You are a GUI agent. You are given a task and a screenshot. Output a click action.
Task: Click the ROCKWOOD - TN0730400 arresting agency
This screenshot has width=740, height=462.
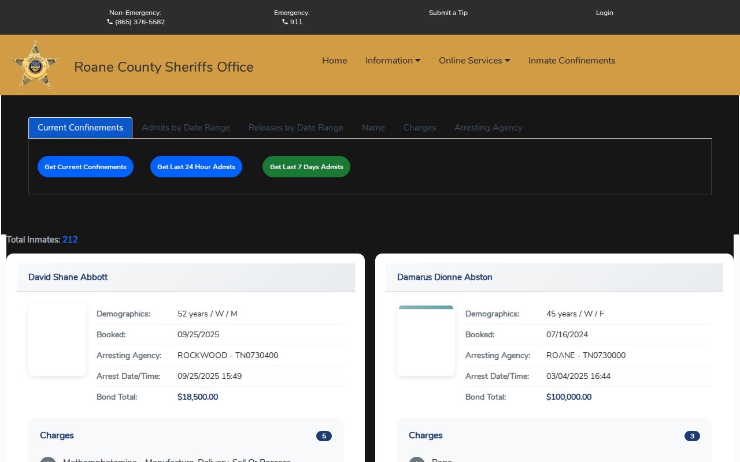tap(228, 355)
